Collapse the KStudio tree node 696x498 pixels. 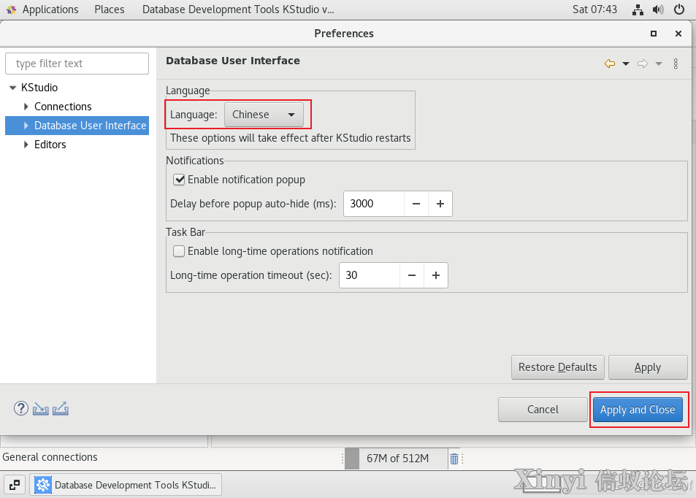[13, 88]
